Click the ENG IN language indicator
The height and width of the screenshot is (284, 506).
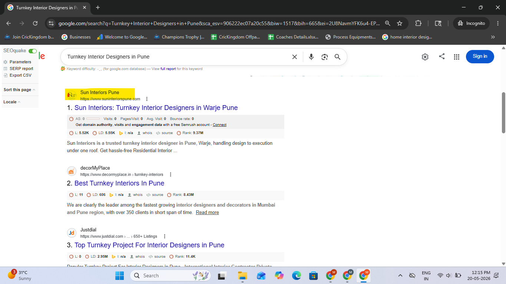(426, 275)
